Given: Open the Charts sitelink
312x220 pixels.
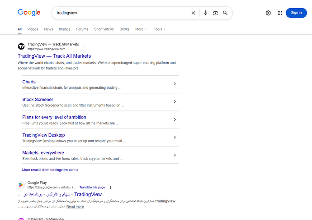Looking at the screenshot, I should click(29, 82).
